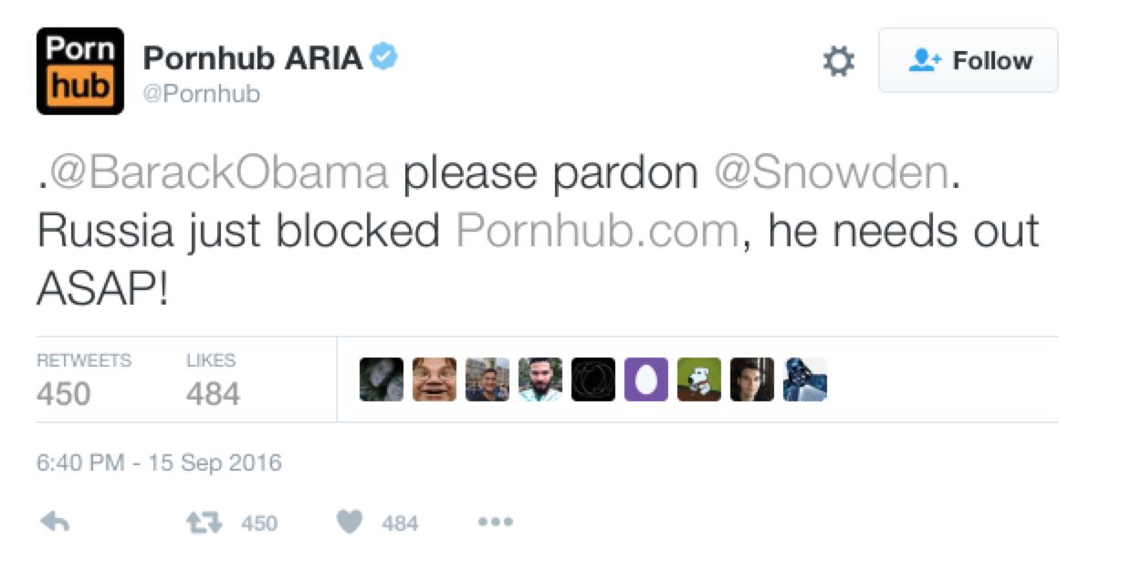View the list of 484 likes
This screenshot has width=1121, height=571.
(213, 380)
